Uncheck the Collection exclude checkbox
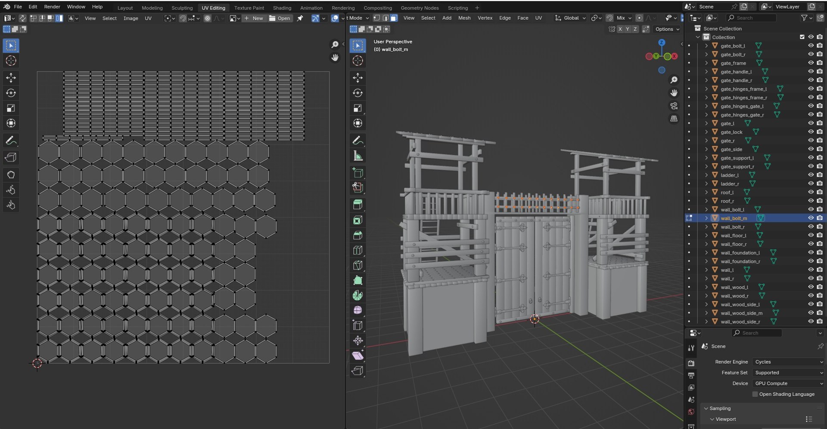 point(802,37)
